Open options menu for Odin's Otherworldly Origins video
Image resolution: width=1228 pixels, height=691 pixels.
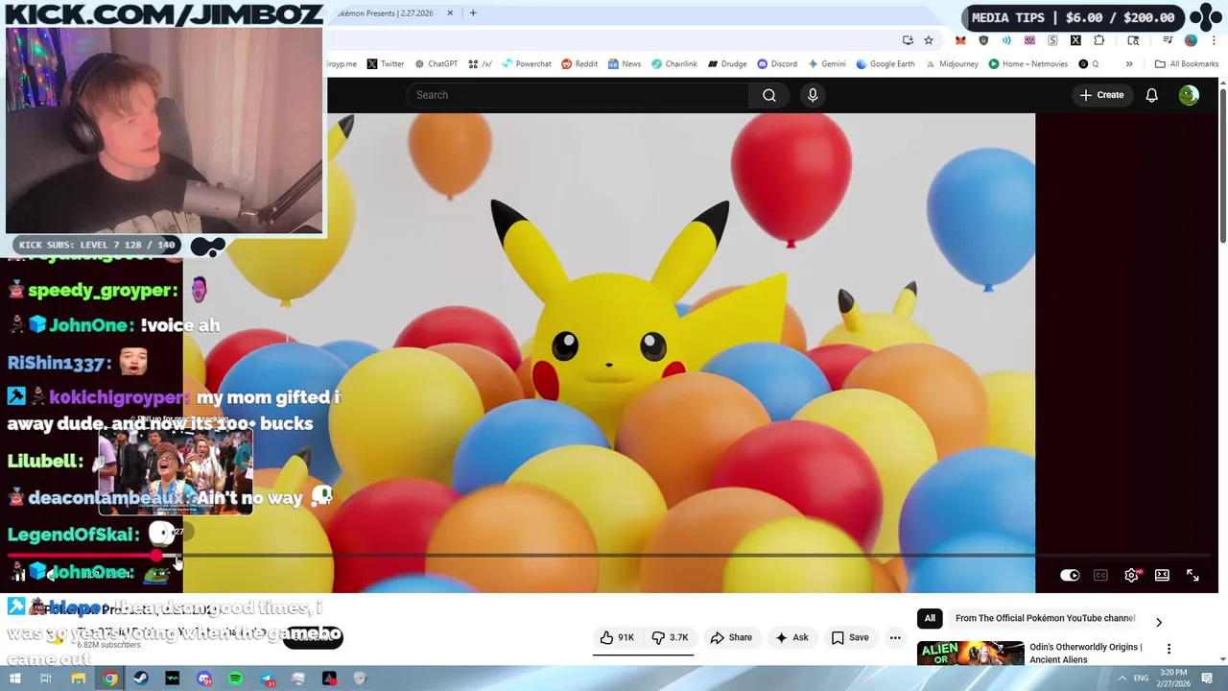point(1169,649)
